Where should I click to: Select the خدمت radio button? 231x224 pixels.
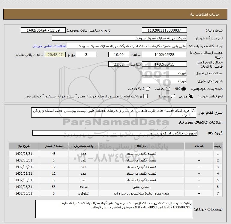(x=168, y=89)
